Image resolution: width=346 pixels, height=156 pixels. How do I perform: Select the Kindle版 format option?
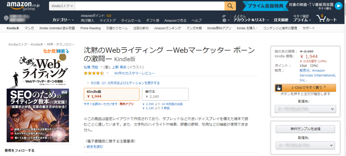(112, 94)
